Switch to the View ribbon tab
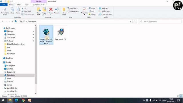 tap(27, 5)
